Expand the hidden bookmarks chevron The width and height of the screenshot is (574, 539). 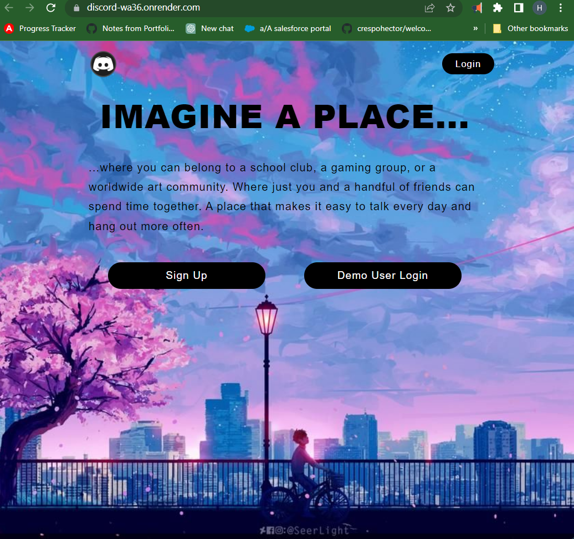pos(475,29)
